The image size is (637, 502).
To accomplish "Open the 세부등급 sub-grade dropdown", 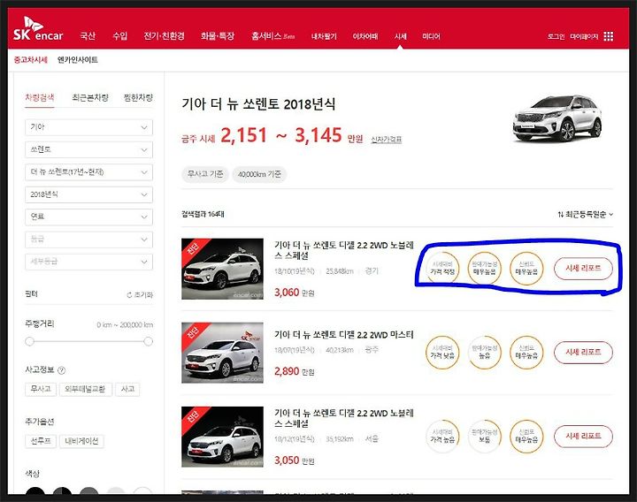I will tap(89, 262).
